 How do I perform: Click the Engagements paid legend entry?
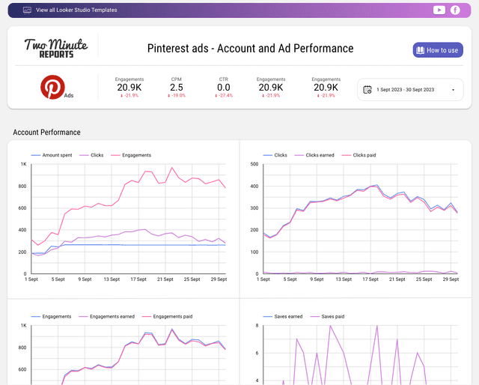pyautogui.click(x=168, y=317)
